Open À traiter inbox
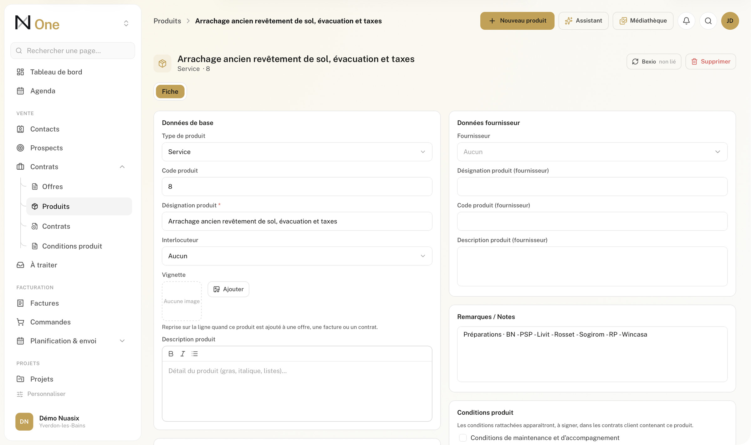Image resolution: width=751 pixels, height=445 pixels. point(73,265)
